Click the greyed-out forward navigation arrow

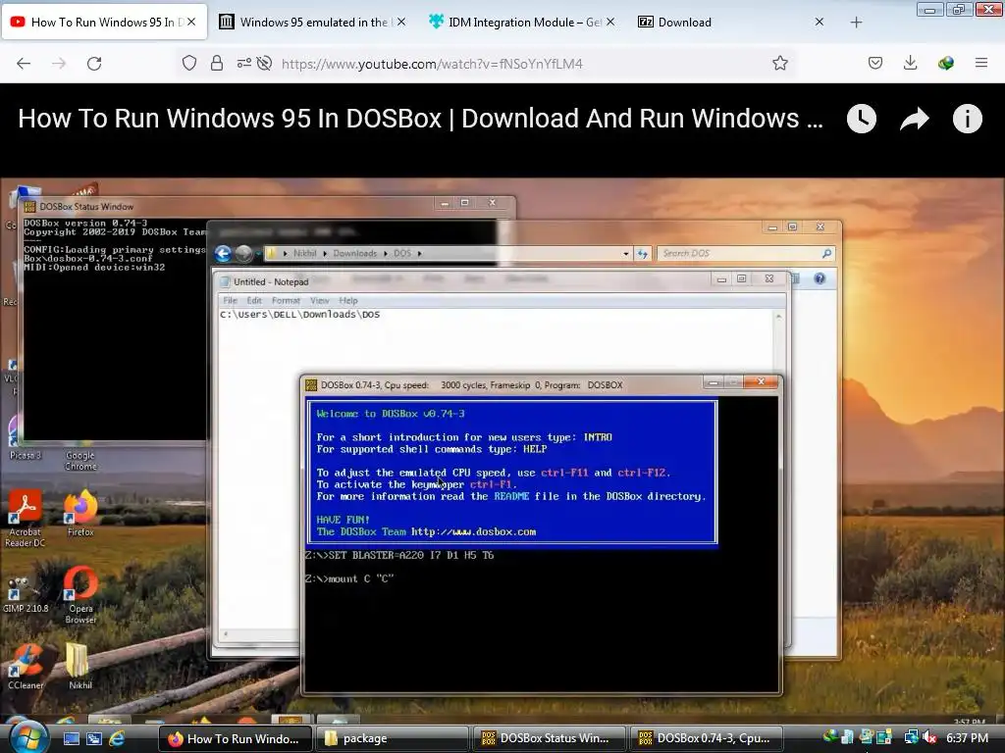59,64
